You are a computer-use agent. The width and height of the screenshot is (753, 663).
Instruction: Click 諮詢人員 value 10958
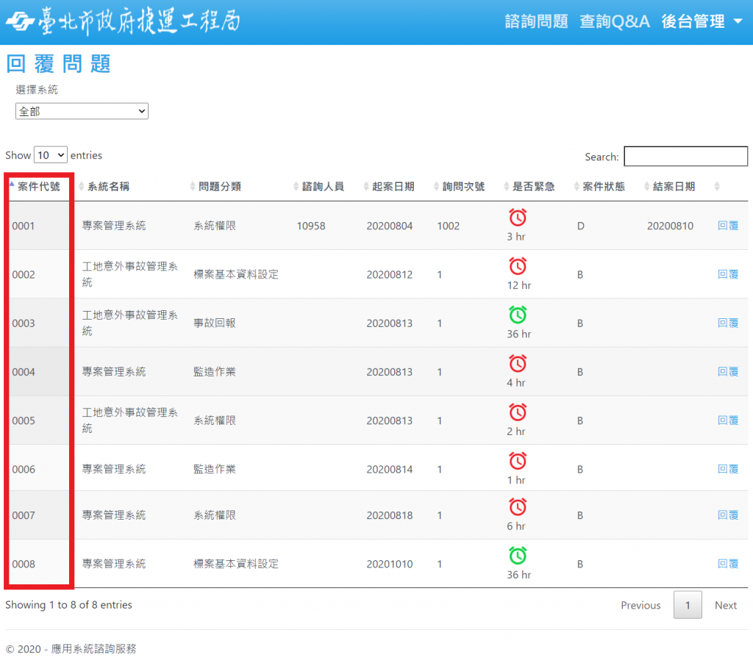coord(311,226)
